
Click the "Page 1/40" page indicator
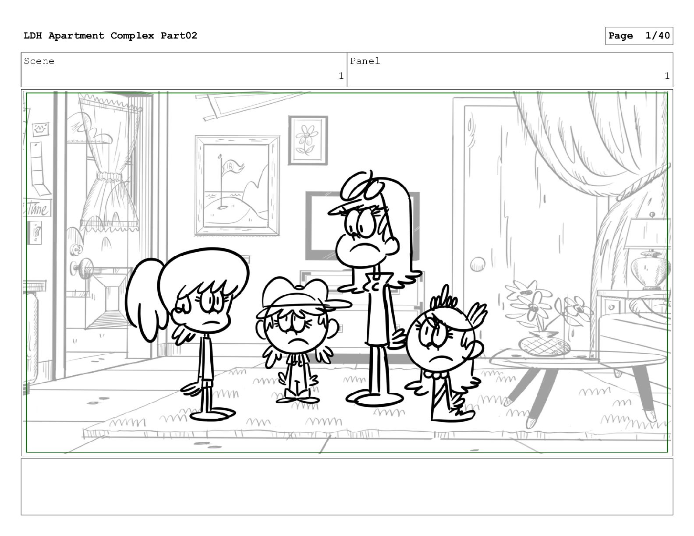point(639,36)
